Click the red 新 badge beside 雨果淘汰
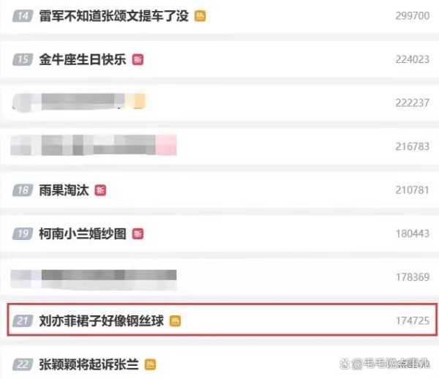439x379 pixels. tap(100, 190)
